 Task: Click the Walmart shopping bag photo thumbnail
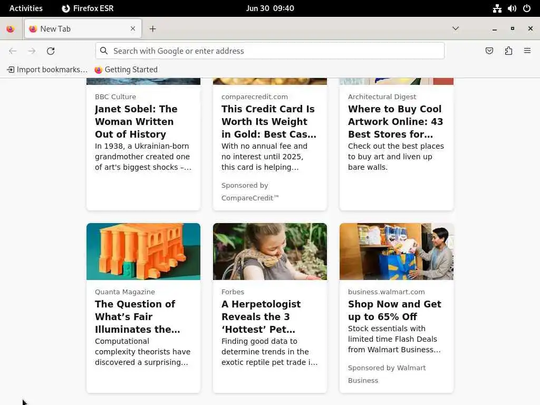[x=397, y=252]
